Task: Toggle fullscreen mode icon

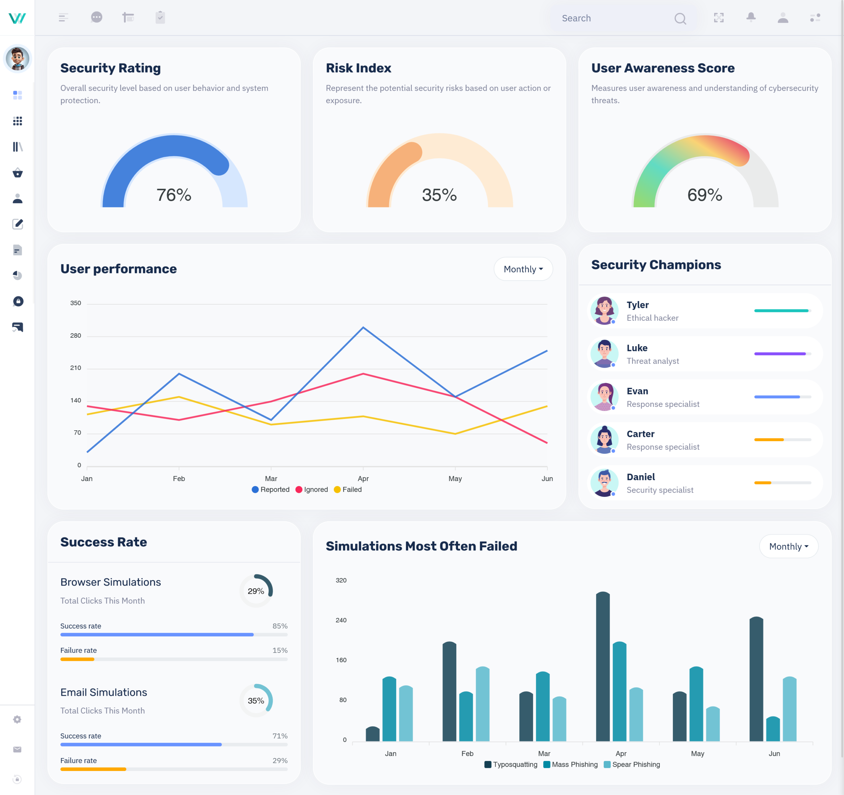Action: click(719, 17)
